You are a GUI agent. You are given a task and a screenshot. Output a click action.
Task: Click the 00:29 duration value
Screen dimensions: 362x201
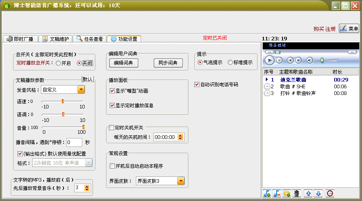(x=341, y=80)
